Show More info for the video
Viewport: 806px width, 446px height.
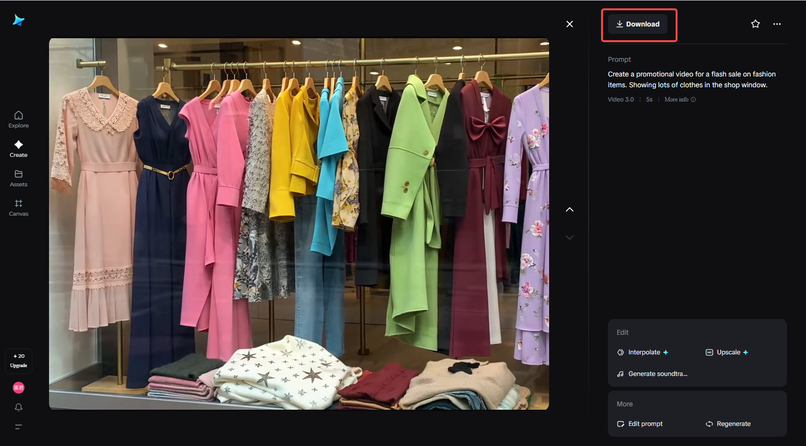[x=680, y=99]
